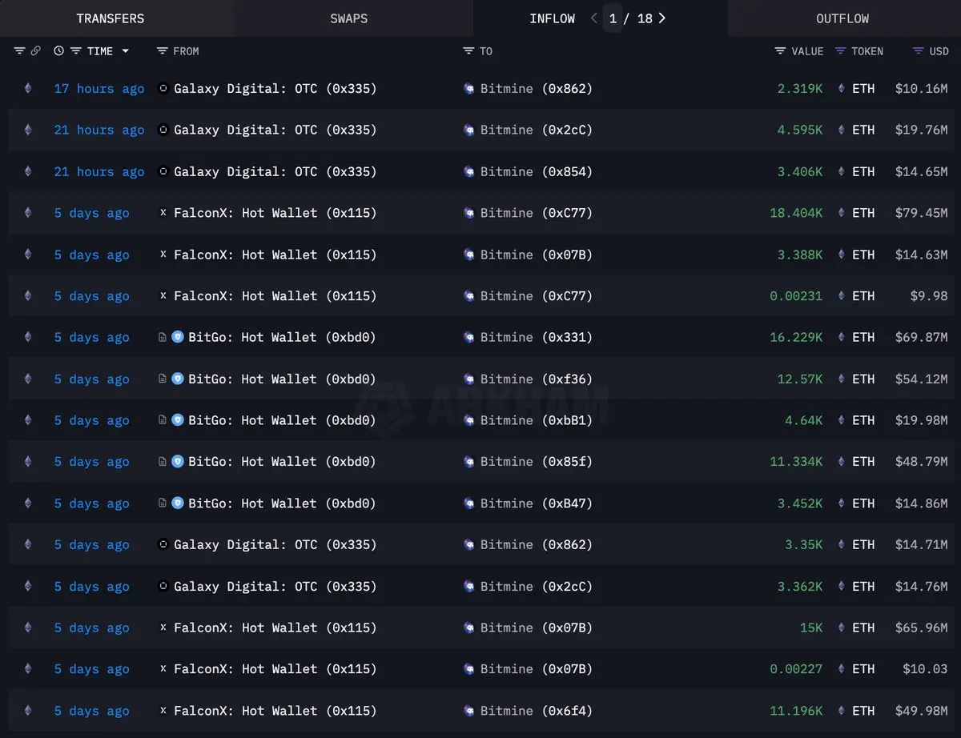The width and height of the screenshot is (961, 738).
Task: Open the Bitmine (0xB47) recipient link
Action: 537,503
